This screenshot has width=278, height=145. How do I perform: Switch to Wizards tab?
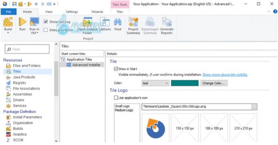(97, 12)
